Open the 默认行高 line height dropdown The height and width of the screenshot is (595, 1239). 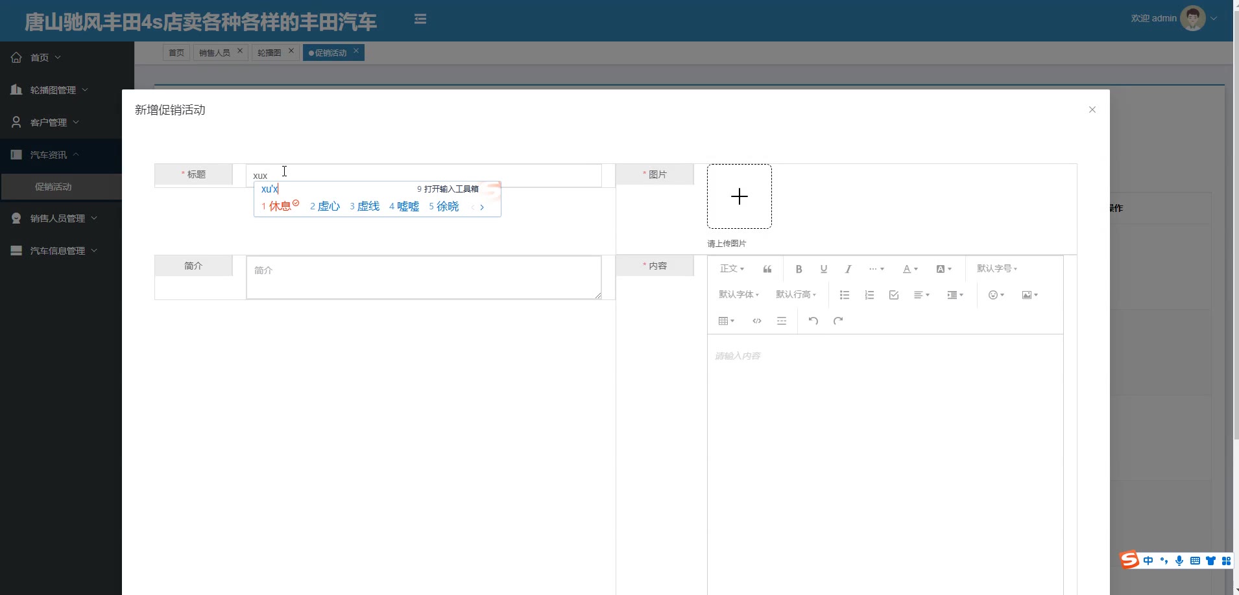(796, 295)
